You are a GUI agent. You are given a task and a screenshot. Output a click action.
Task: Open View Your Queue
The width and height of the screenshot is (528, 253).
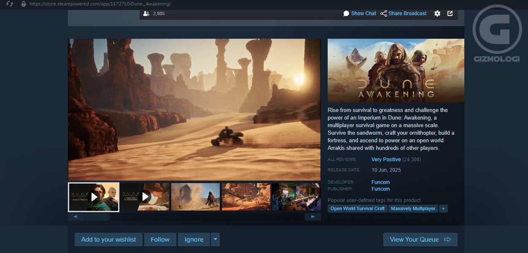tap(420, 239)
